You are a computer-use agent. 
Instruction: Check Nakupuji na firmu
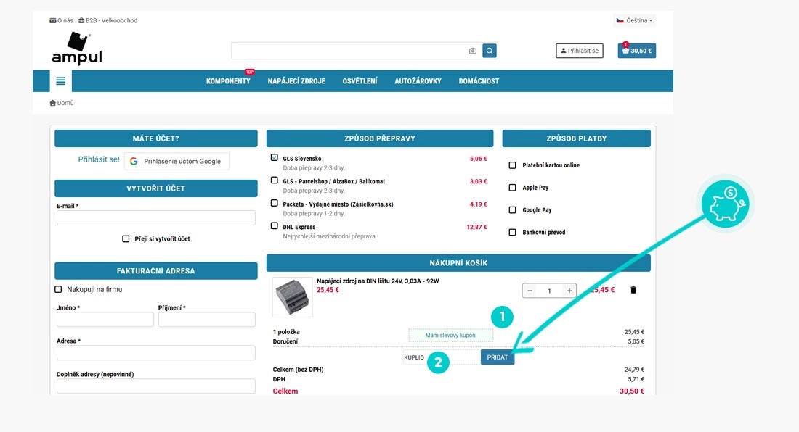coord(58,290)
